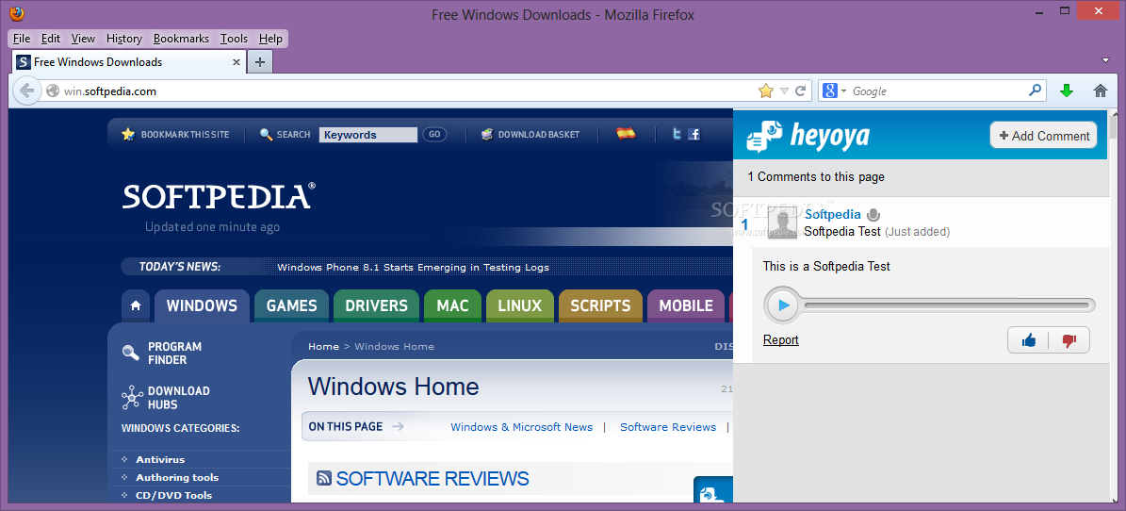Open Windows Phone 8.1 news headline
The image size is (1126, 511).
413,268
